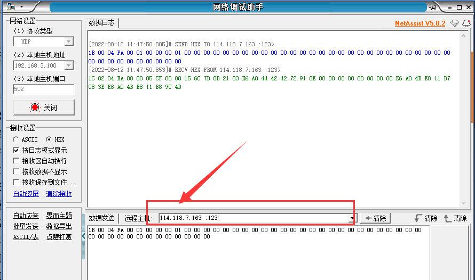The height and width of the screenshot is (280, 475).
Task: Open the notification bell icon
Action: click(x=466, y=23)
